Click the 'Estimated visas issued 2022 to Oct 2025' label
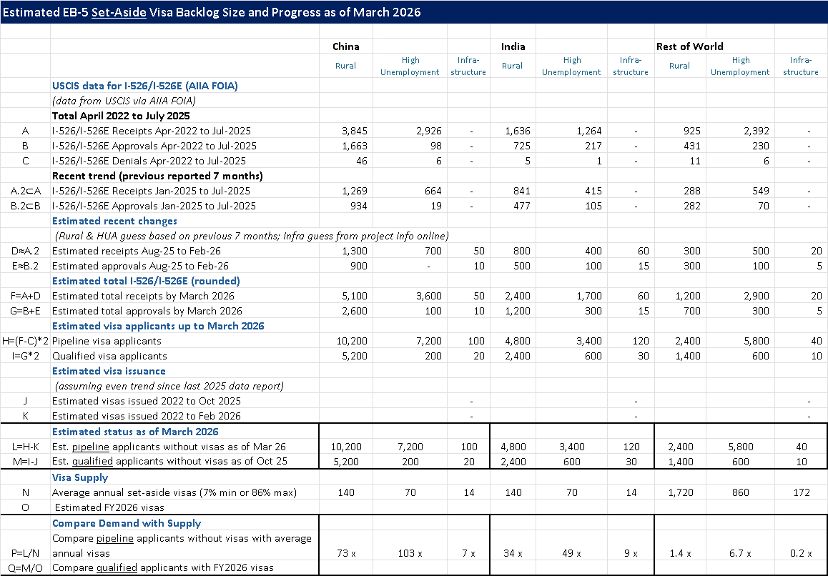Screen dimensions: 828x576 point(146,401)
